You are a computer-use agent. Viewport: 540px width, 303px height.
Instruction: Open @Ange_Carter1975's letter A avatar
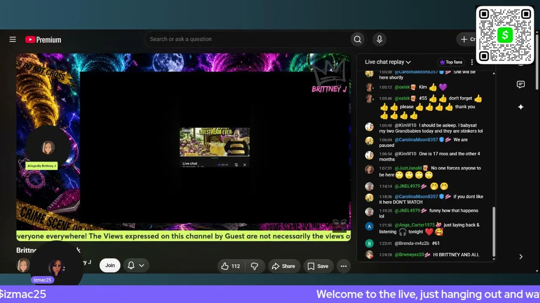[x=369, y=226]
